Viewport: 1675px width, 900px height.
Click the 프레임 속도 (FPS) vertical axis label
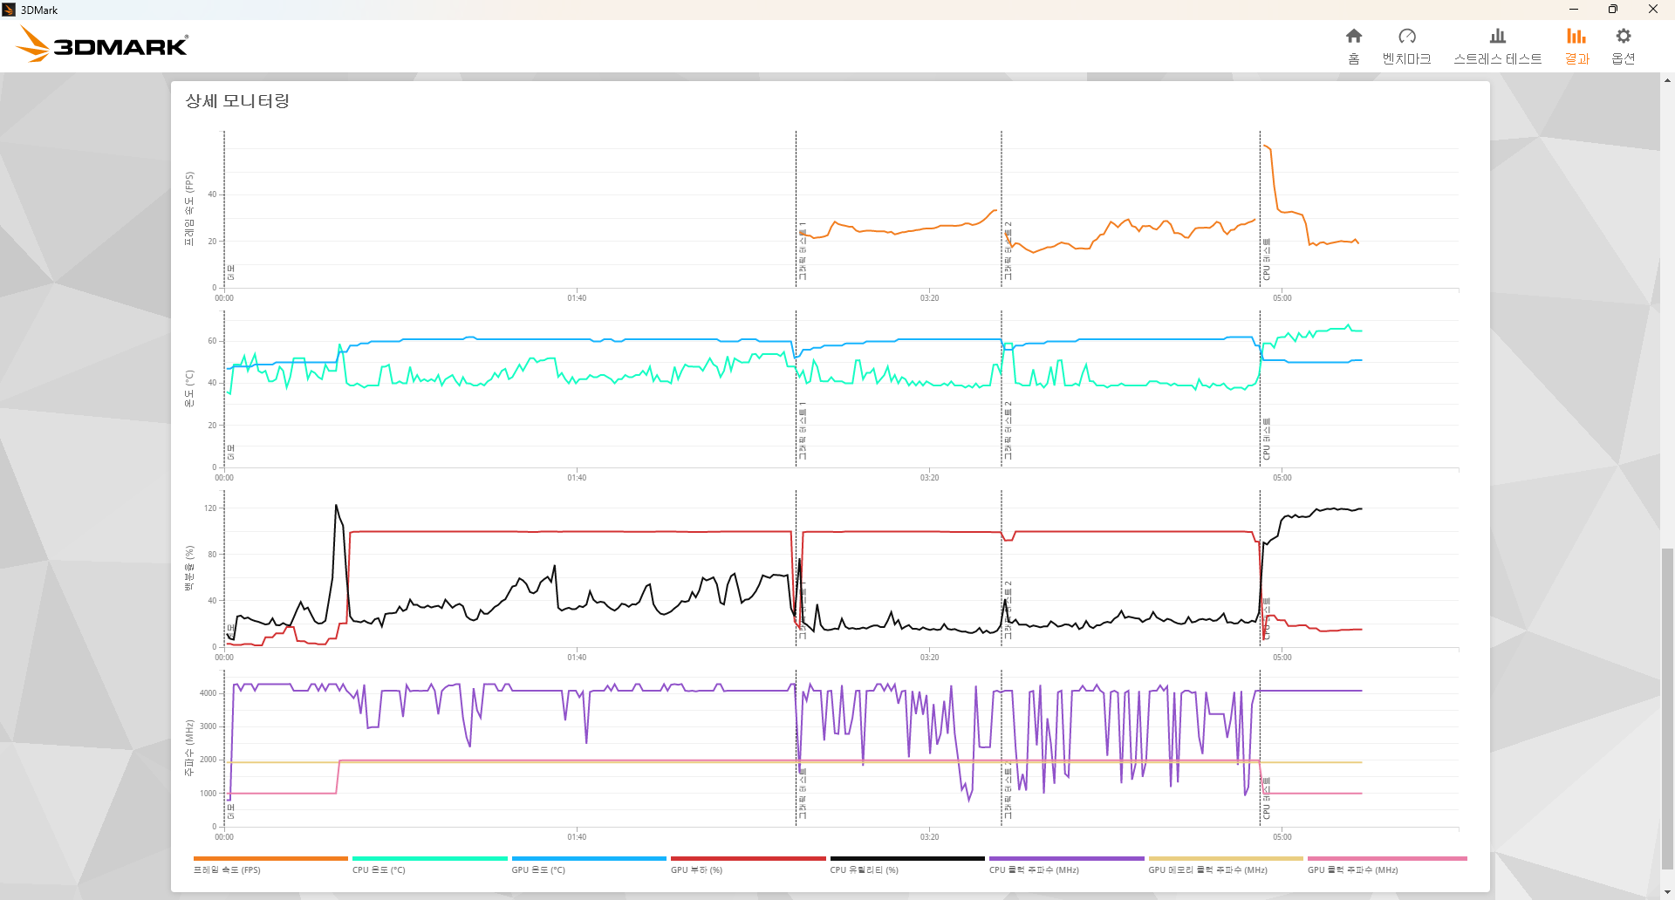click(x=188, y=209)
